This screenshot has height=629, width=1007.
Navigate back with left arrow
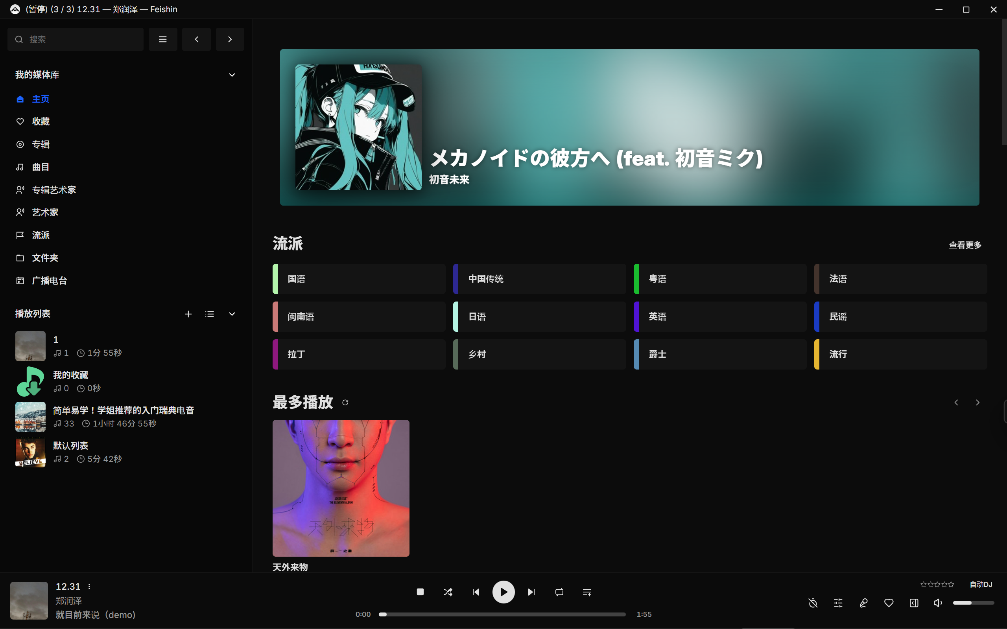(196, 39)
